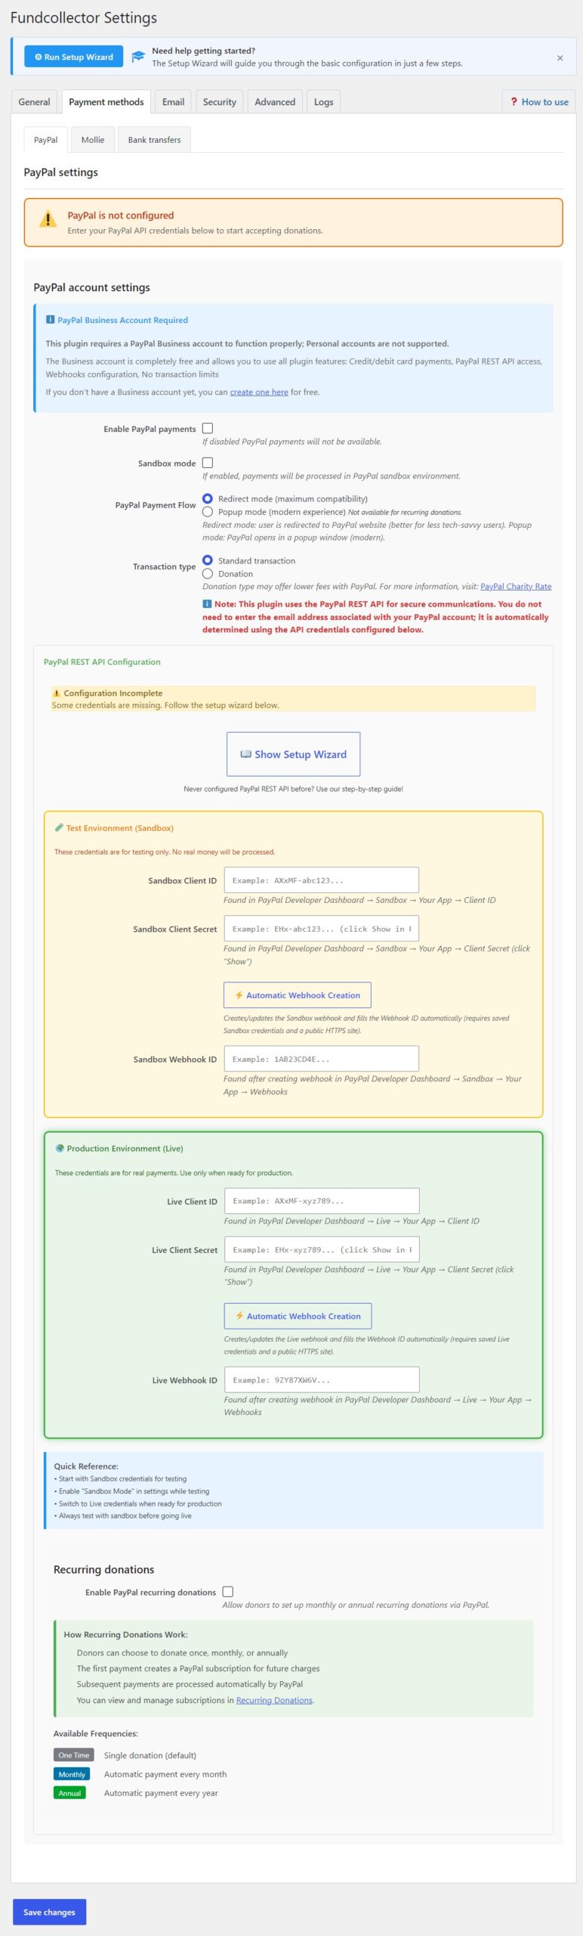The width and height of the screenshot is (583, 1936).
Task: Click the Production Environment globe icon
Action: [60, 1148]
